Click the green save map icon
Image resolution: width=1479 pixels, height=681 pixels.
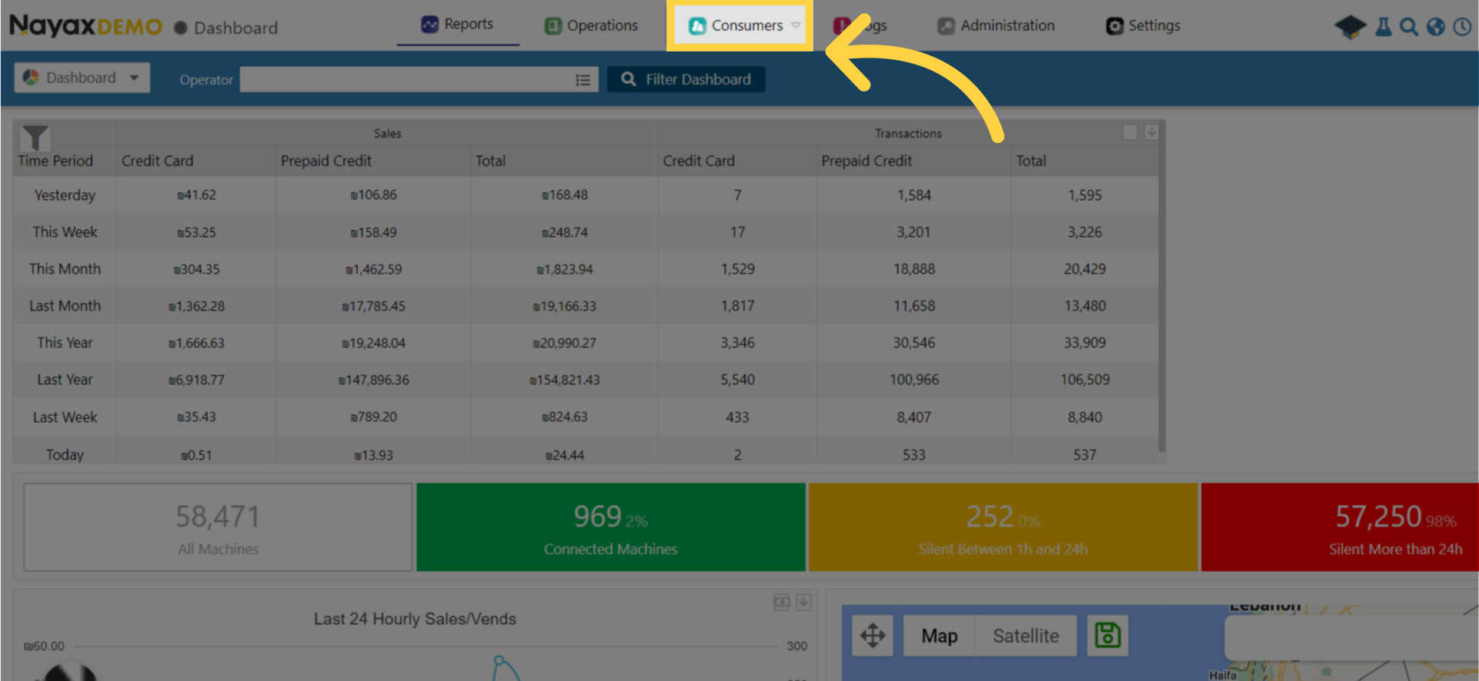tap(1107, 636)
